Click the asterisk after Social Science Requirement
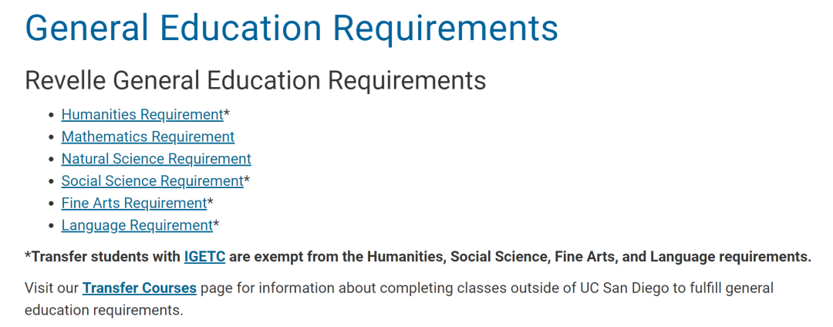The image size is (833, 327). (x=247, y=180)
